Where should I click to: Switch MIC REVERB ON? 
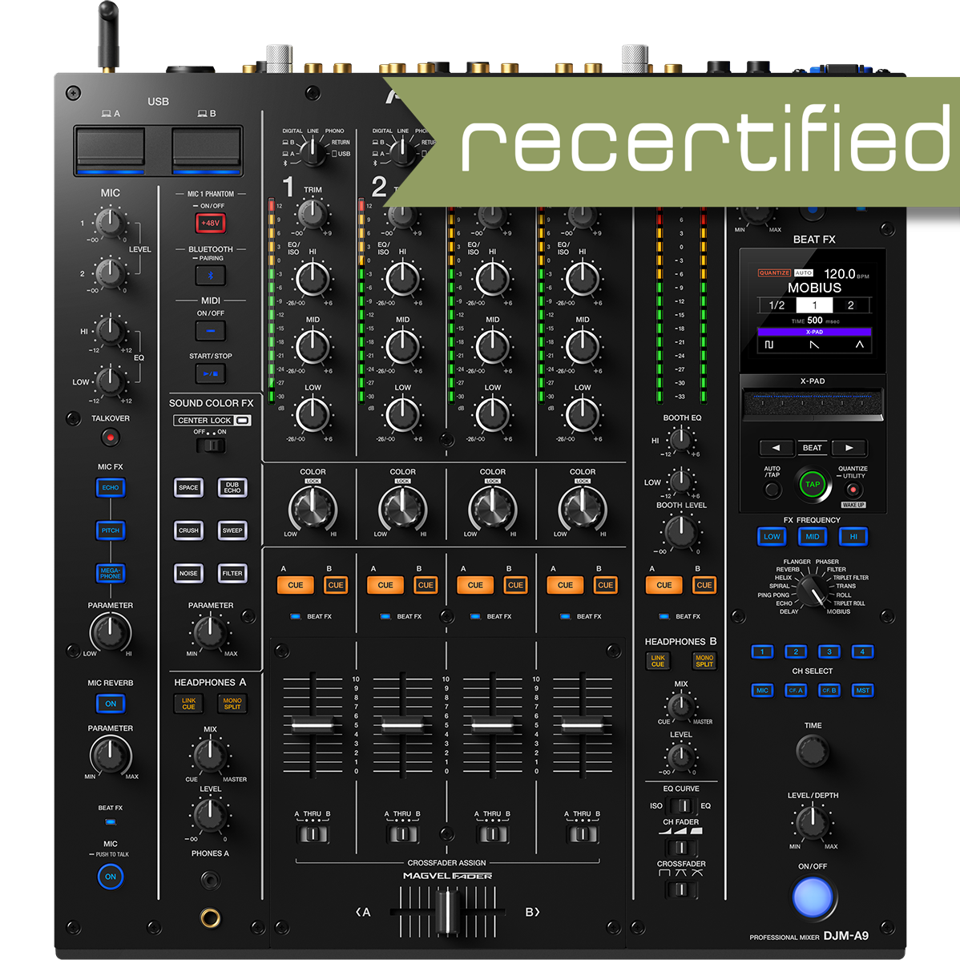[x=111, y=704]
